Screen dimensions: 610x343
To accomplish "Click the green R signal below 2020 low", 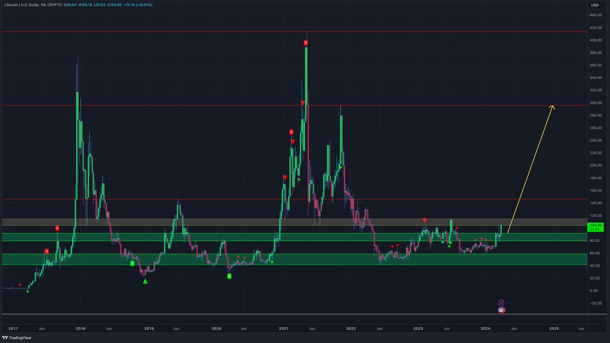I will pyautogui.click(x=229, y=276).
